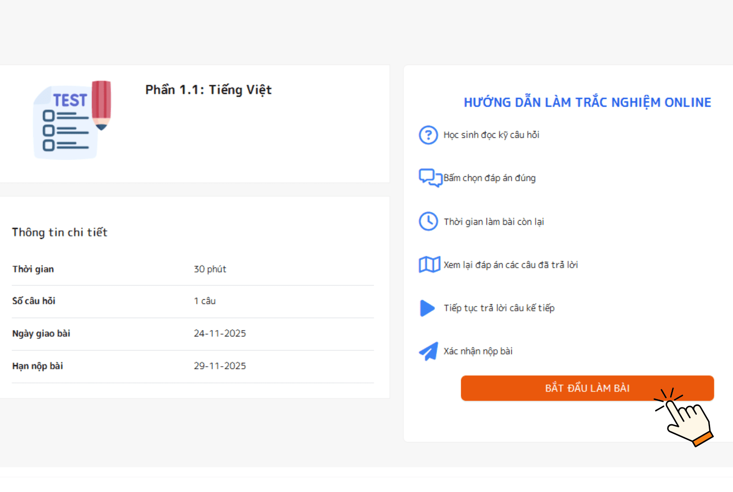This screenshot has height=492, width=733.
Task: Click the Thông tin chi tiết heading
Action: click(60, 232)
